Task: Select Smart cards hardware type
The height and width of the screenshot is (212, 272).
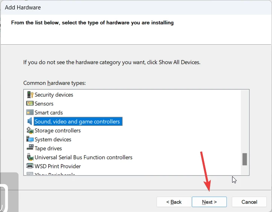Action: 49,113
